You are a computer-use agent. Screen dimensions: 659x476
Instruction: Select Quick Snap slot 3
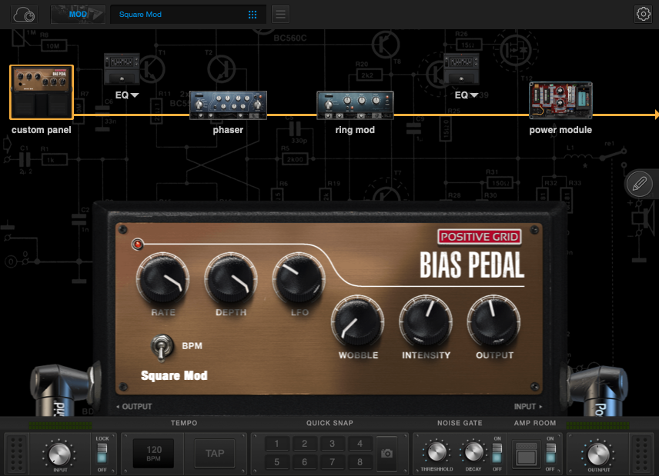332,444
